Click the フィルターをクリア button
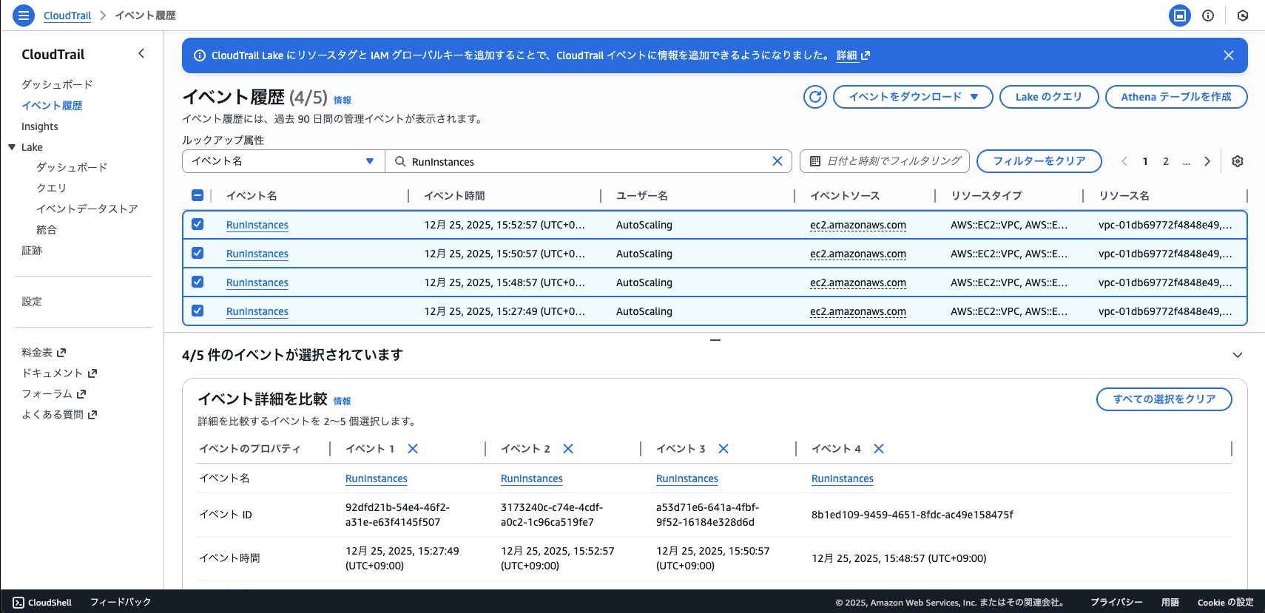 tap(1039, 161)
